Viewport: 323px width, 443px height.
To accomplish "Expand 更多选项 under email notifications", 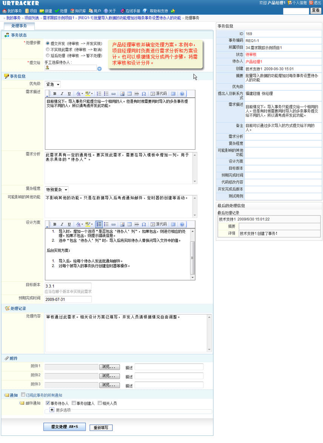I will [52, 410].
